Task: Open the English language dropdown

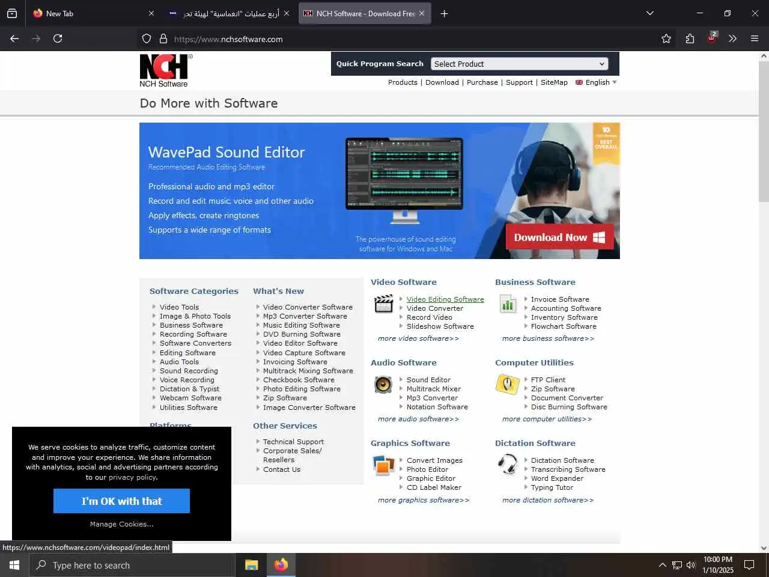Action: 596,82
